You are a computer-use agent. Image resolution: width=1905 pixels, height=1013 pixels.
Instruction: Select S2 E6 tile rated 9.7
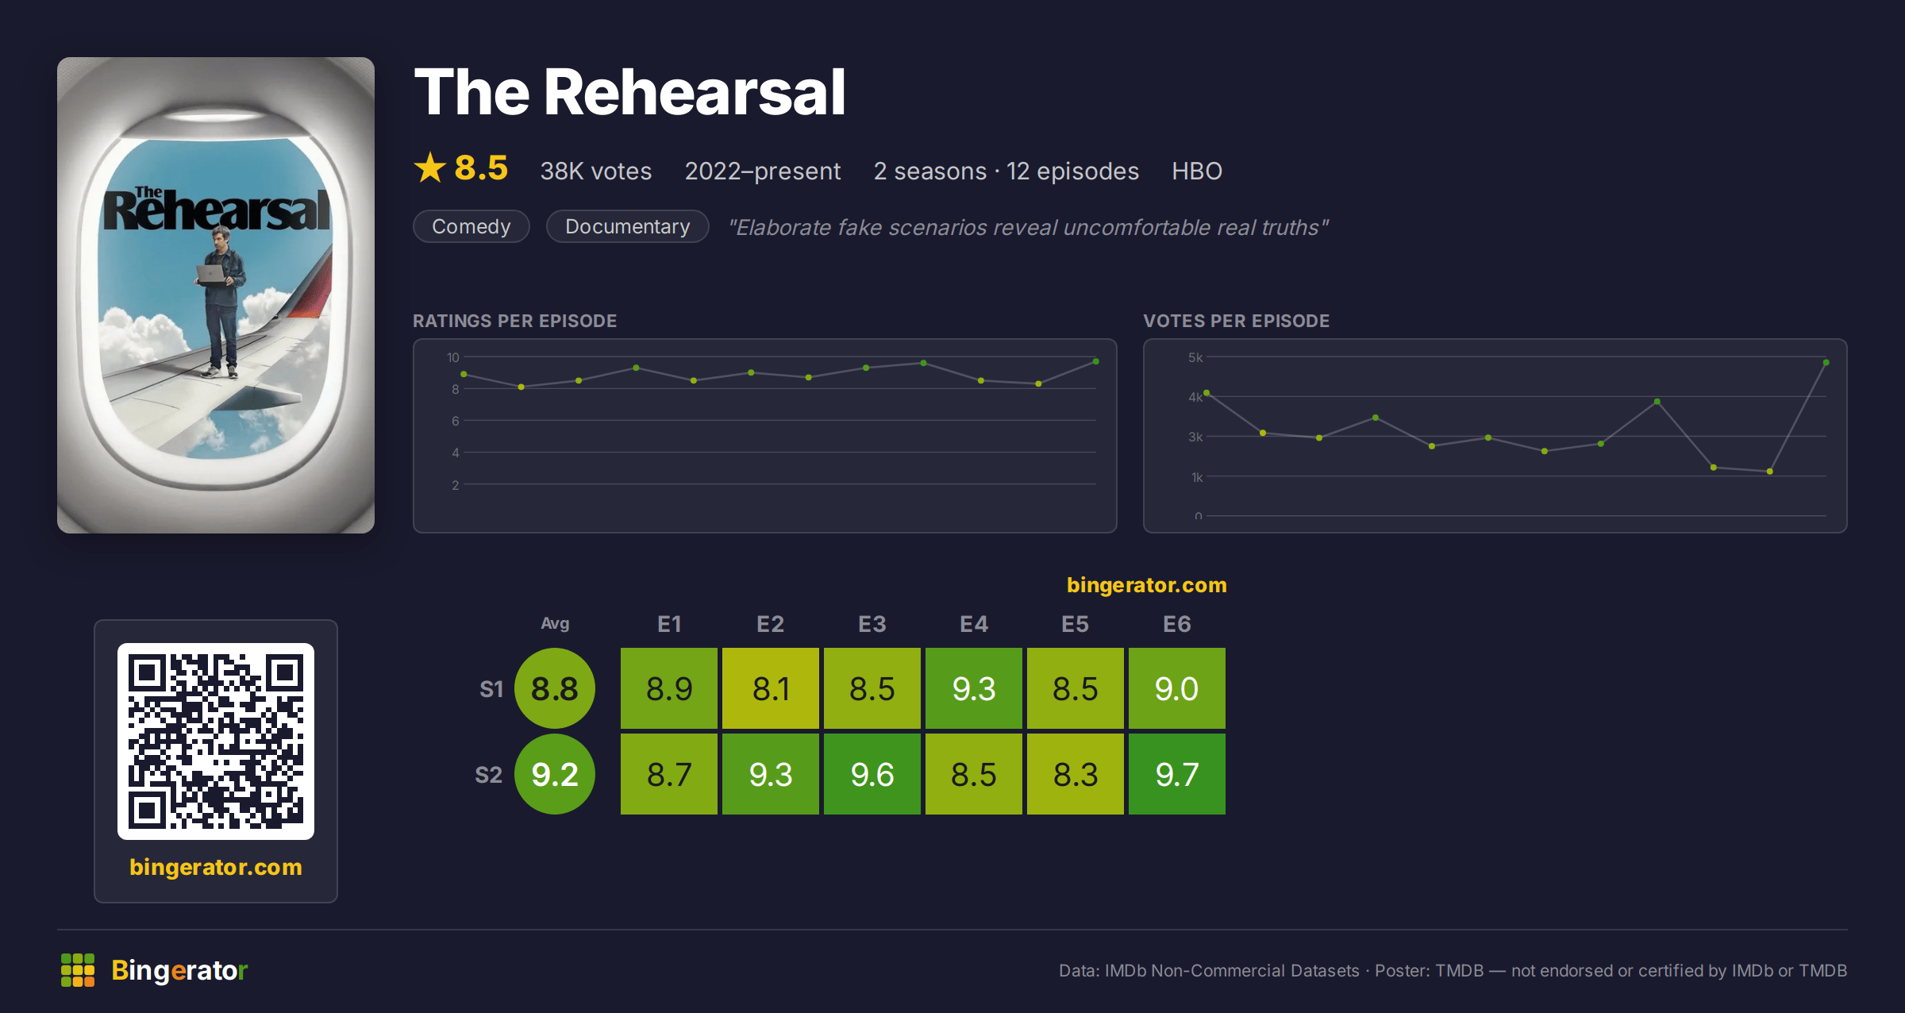click(x=1177, y=774)
